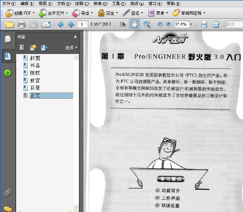The height and width of the screenshot is (212, 243).
Task: Click the page number input field
Action: point(82,24)
